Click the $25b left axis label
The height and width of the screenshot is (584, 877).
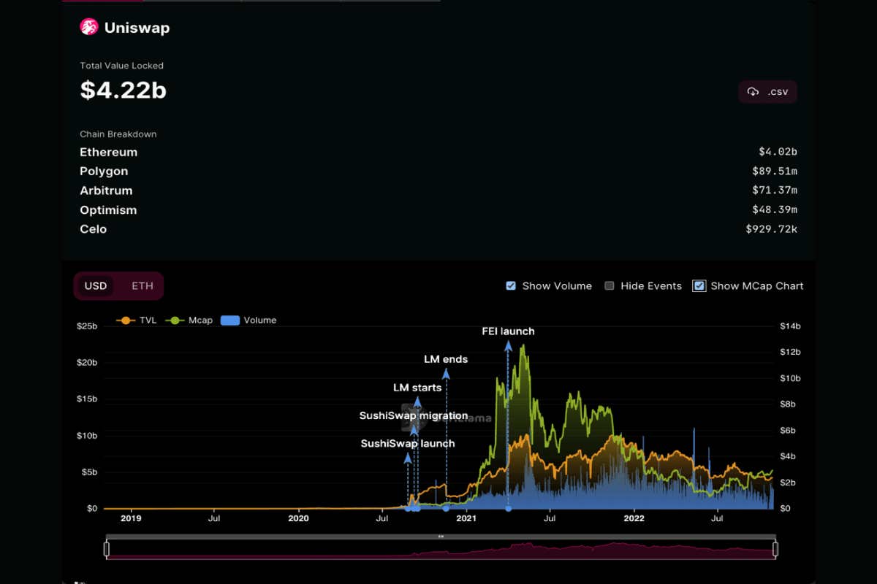pyautogui.click(x=87, y=326)
